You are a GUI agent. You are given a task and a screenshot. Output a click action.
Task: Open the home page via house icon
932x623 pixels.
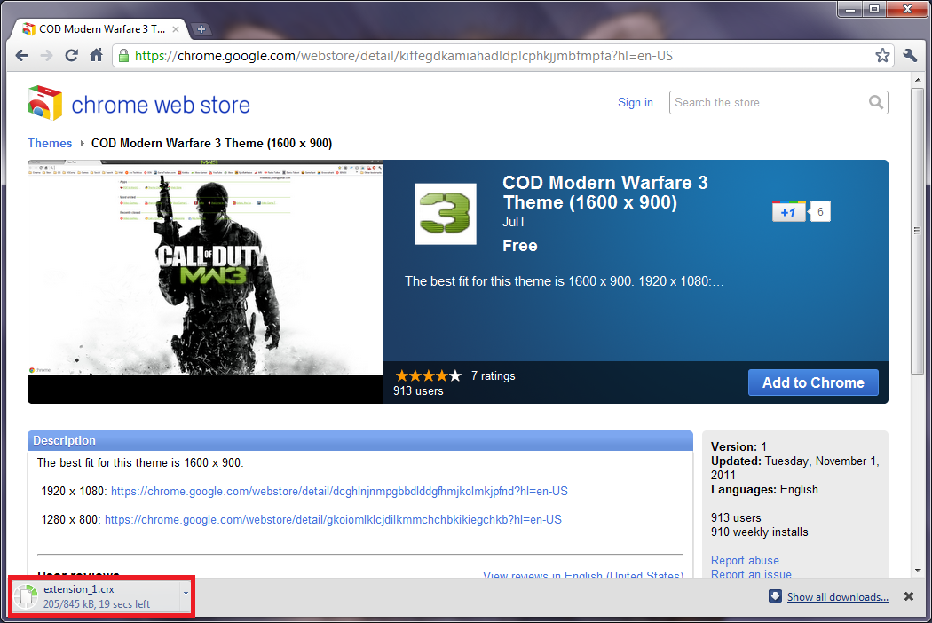tap(96, 55)
